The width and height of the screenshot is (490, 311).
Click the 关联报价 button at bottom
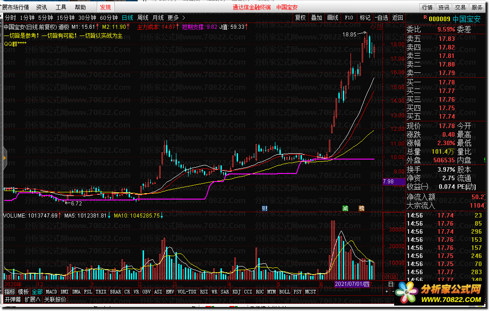coord(55,299)
